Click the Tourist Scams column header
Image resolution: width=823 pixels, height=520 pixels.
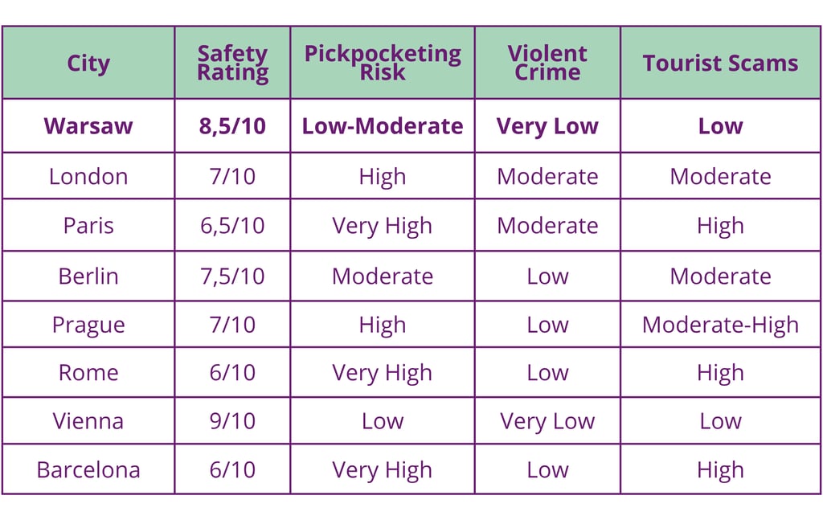(x=721, y=63)
